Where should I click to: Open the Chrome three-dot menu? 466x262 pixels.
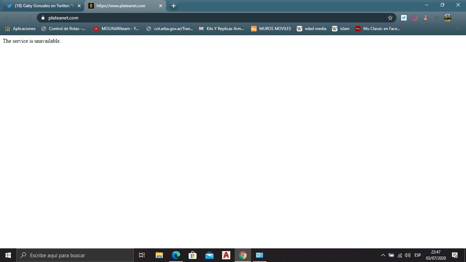click(459, 18)
